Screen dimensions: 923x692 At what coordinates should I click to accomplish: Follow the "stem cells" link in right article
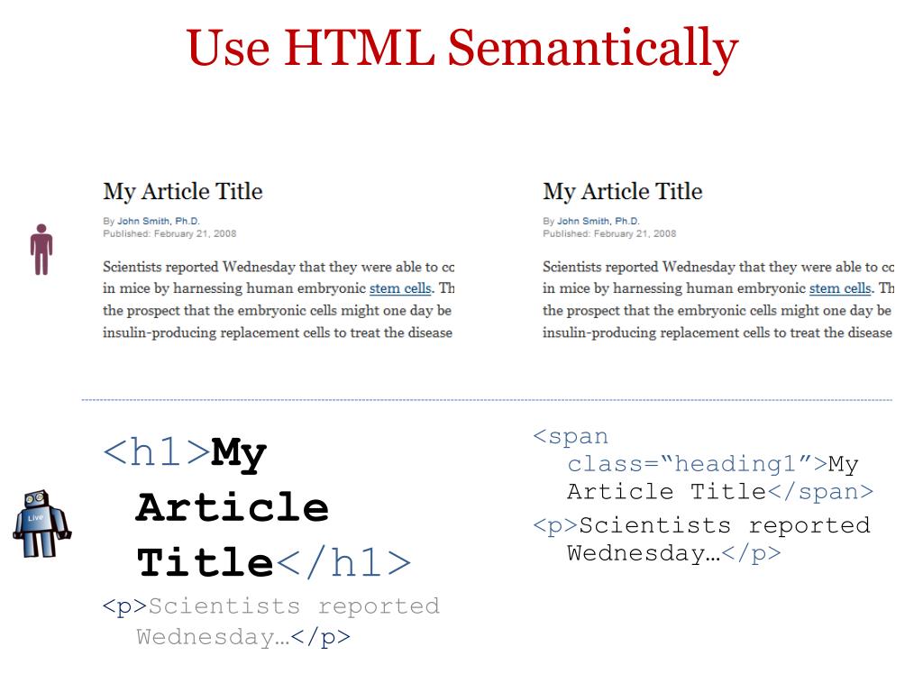pos(840,288)
